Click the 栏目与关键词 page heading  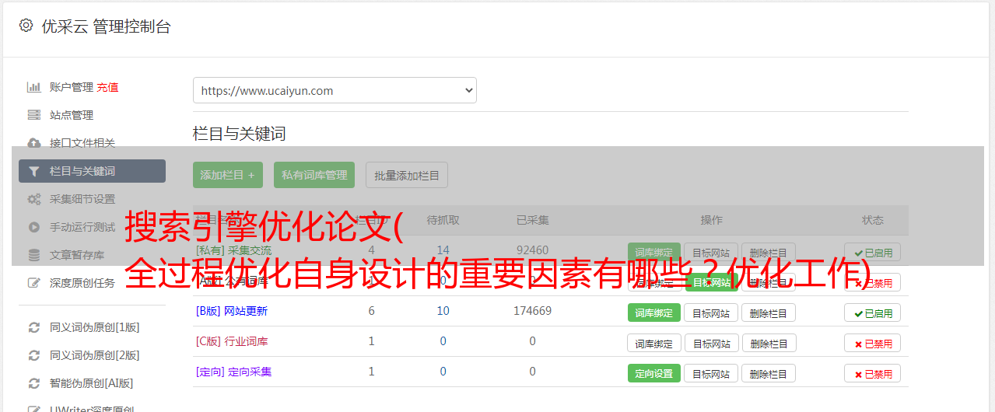tap(240, 134)
